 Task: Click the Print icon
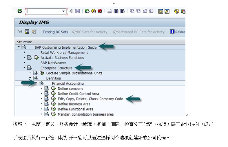[x=110, y=11]
